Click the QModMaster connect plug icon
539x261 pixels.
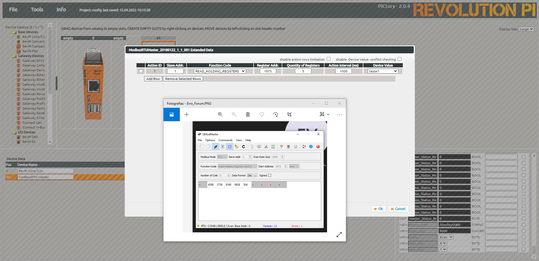[x=216, y=146]
